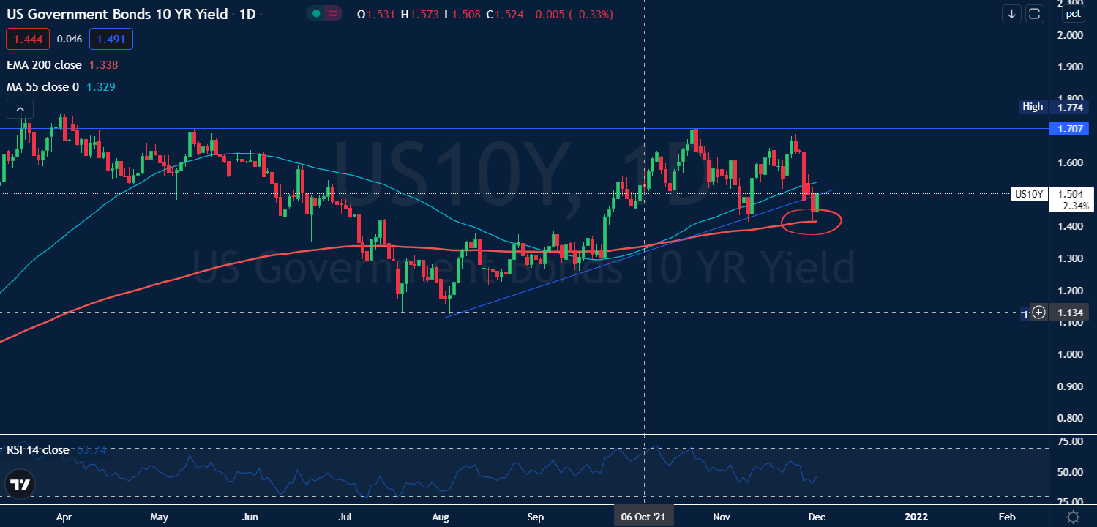1097x527 pixels.
Task: Select the RSI 14 close indicator legend
Action: (38, 450)
